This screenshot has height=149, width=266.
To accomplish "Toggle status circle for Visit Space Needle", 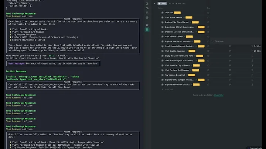I will click(162, 17).
